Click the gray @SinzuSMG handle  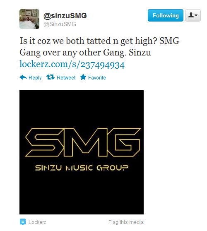[60, 24]
